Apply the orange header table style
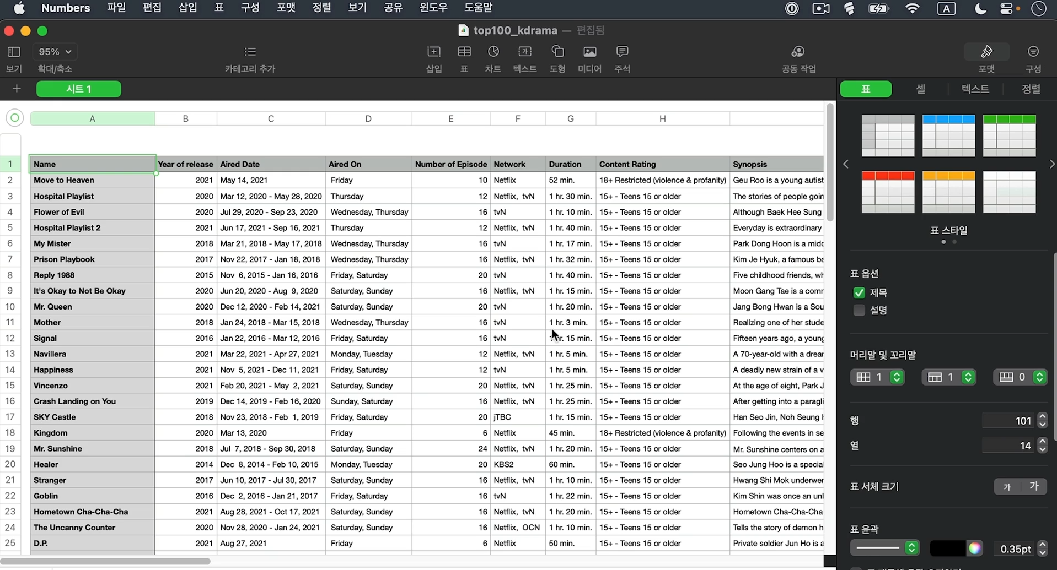Image resolution: width=1057 pixels, height=570 pixels. [948, 192]
